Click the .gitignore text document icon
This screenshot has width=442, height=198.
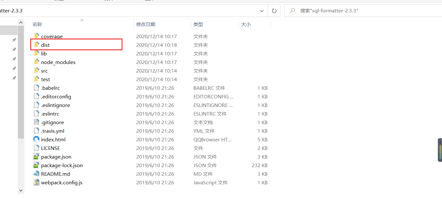(x=36, y=122)
